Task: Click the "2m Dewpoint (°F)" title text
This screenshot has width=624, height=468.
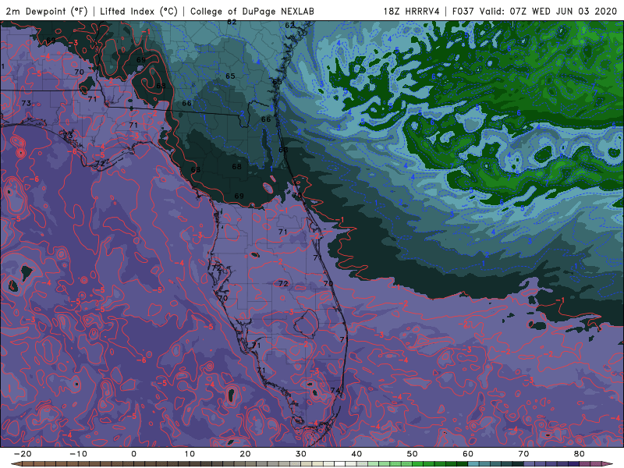Action: tap(47, 12)
